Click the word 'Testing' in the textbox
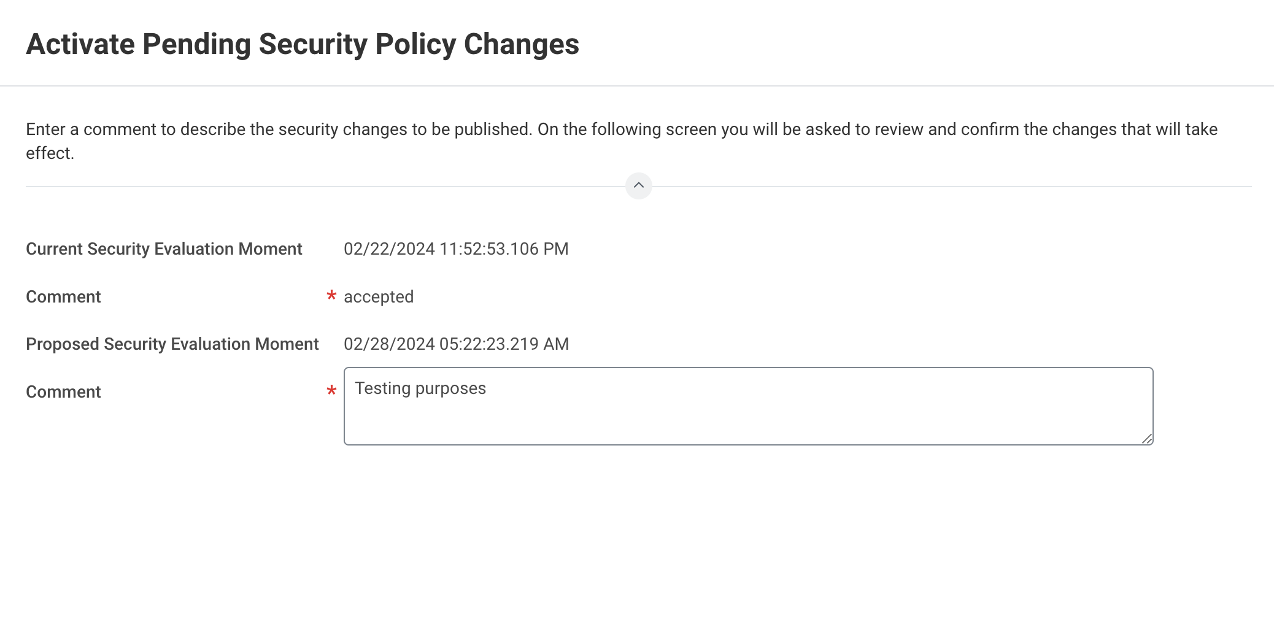1274x621 pixels. pyautogui.click(x=382, y=388)
